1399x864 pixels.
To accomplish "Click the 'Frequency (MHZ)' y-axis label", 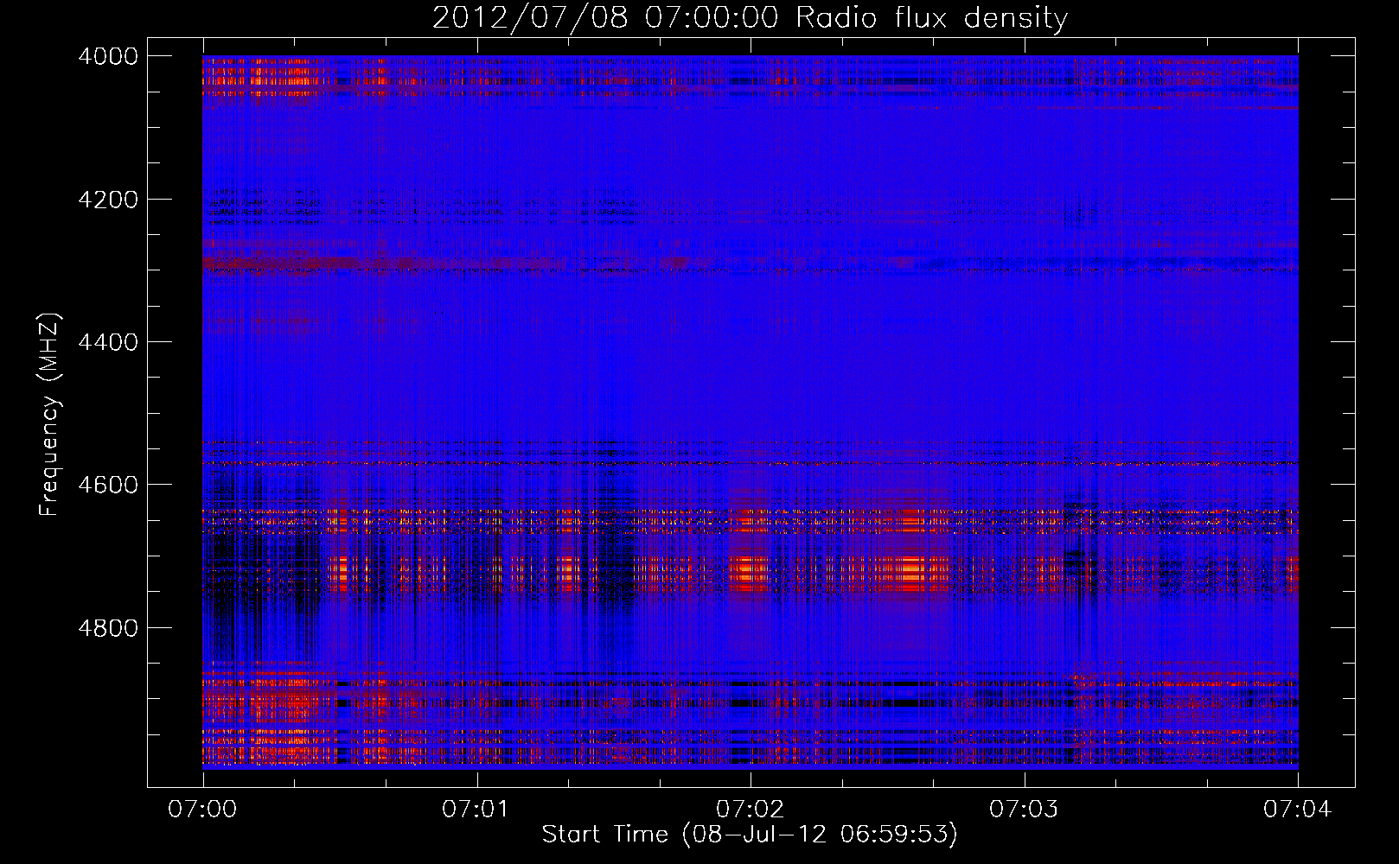I will 50,415.
